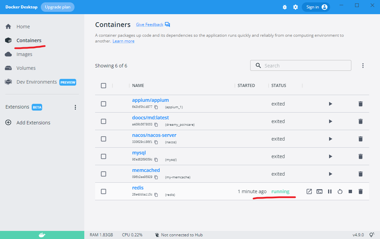Screen dimensions: 380x239
Task: Start the memcached container
Action: tap(330, 174)
